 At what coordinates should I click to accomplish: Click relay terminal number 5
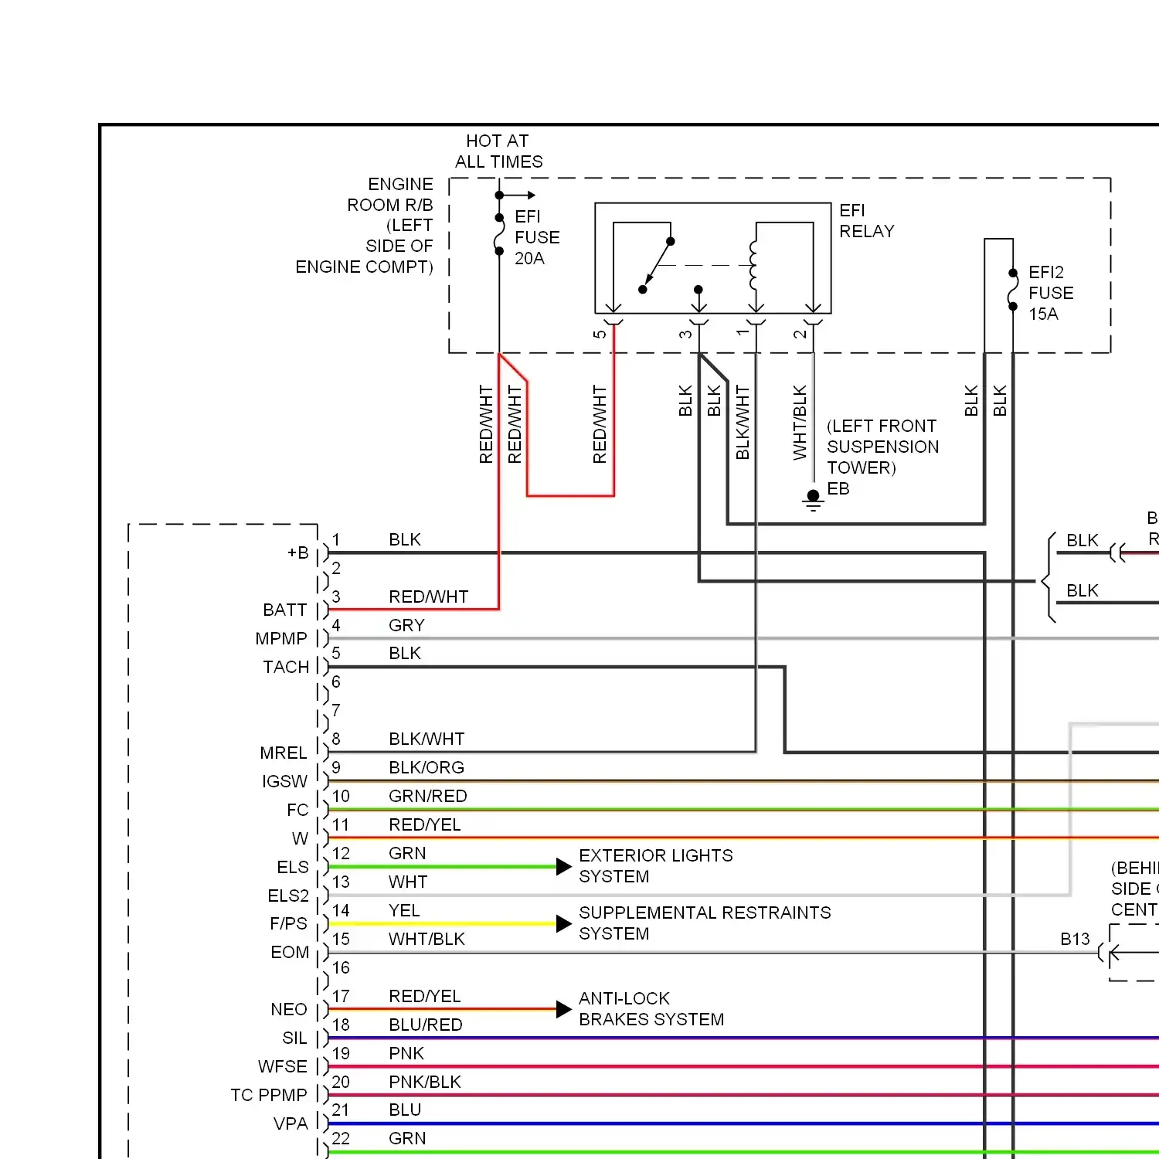point(600,335)
